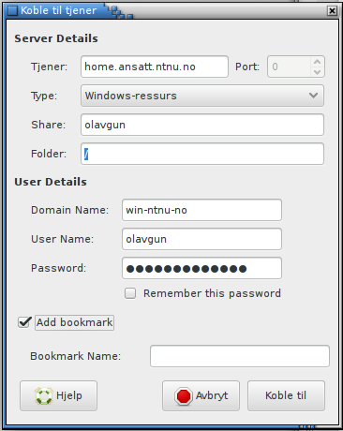Enable Remember this password checkbox
Image resolution: width=343 pixels, height=431 pixels.
pyautogui.click(x=130, y=293)
